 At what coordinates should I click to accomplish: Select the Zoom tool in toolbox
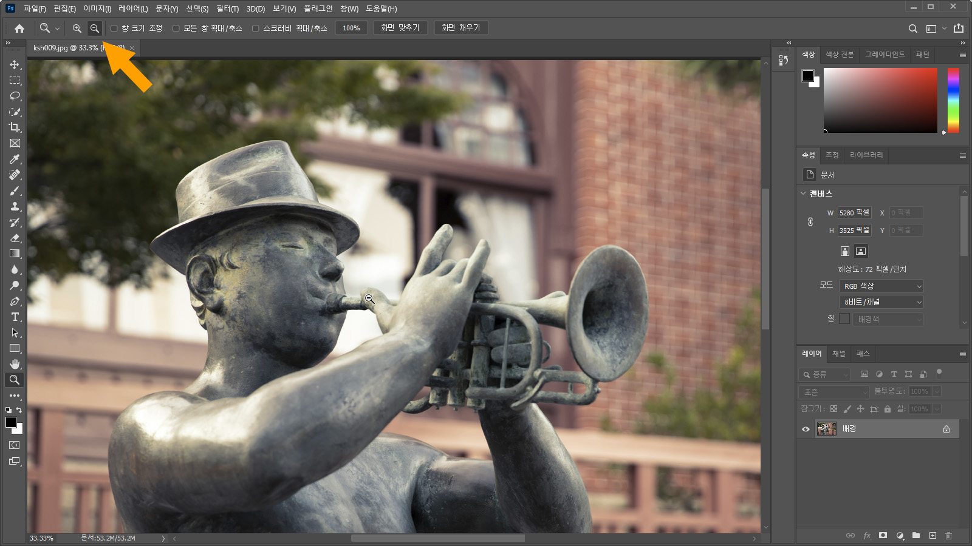point(15,380)
